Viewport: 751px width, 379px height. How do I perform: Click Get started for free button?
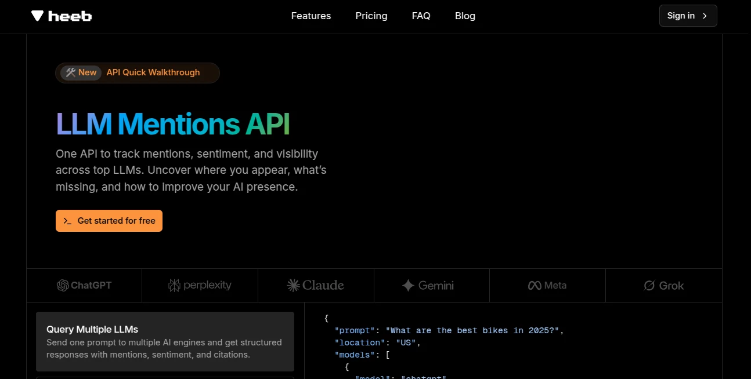coord(109,221)
